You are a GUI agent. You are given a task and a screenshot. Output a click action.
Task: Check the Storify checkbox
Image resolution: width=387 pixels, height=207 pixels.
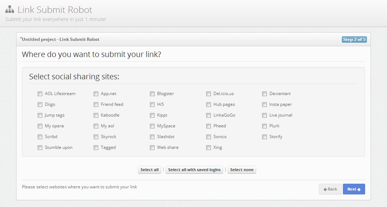[265, 137]
